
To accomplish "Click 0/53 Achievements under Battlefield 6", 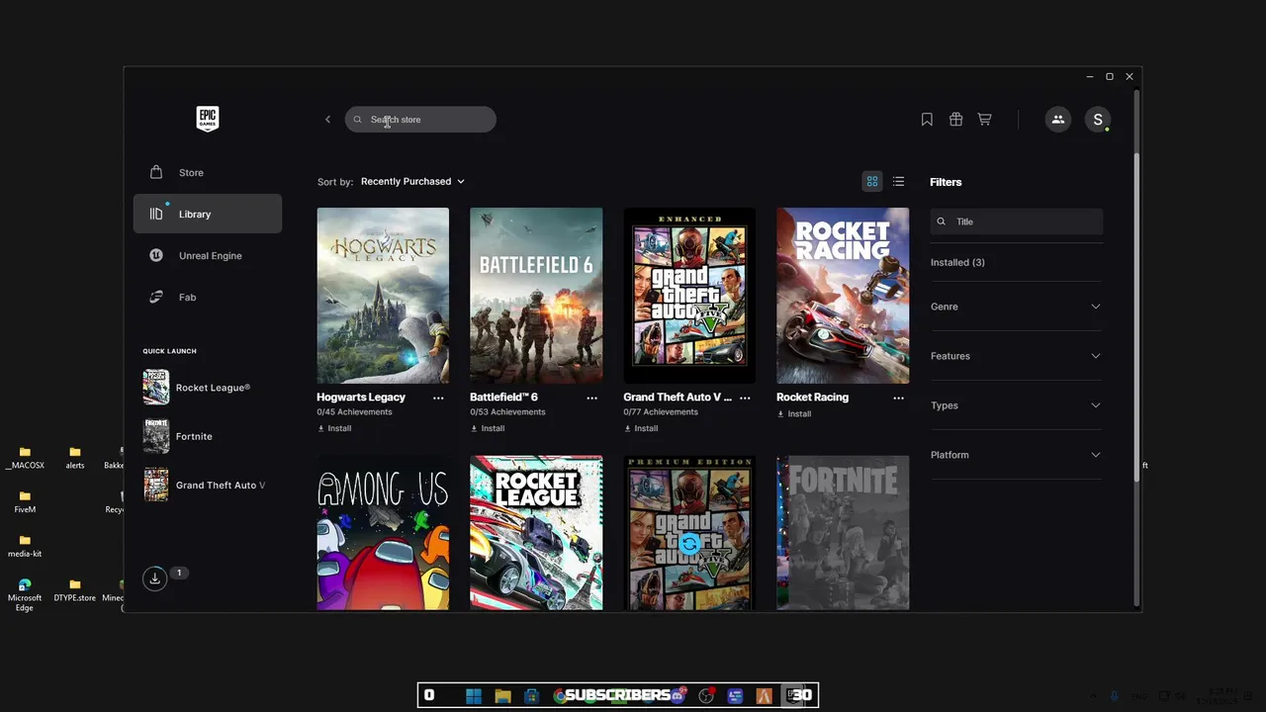I will (x=507, y=412).
